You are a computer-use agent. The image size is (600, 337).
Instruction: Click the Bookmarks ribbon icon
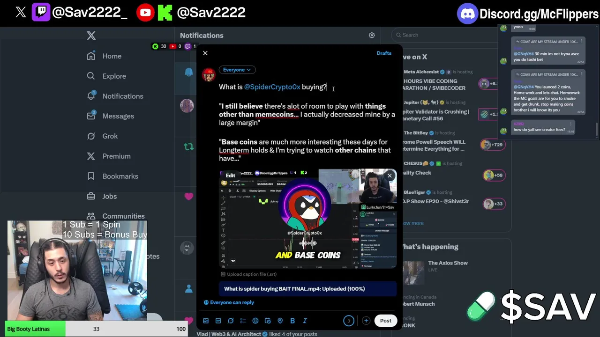click(91, 176)
